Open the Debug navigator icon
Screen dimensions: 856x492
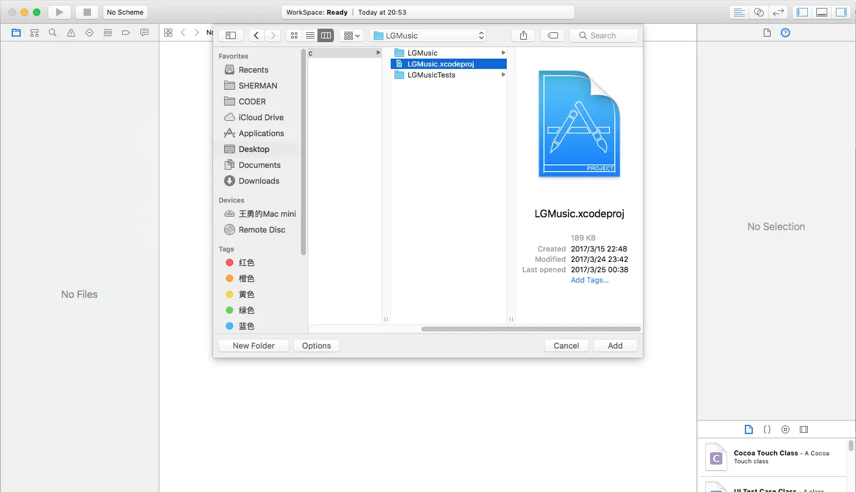tap(107, 32)
